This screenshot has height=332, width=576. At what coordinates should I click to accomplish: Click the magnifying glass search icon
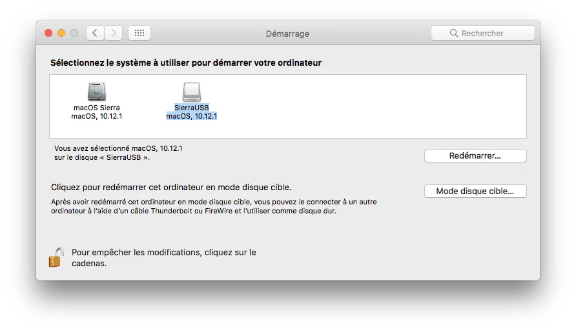(x=454, y=33)
